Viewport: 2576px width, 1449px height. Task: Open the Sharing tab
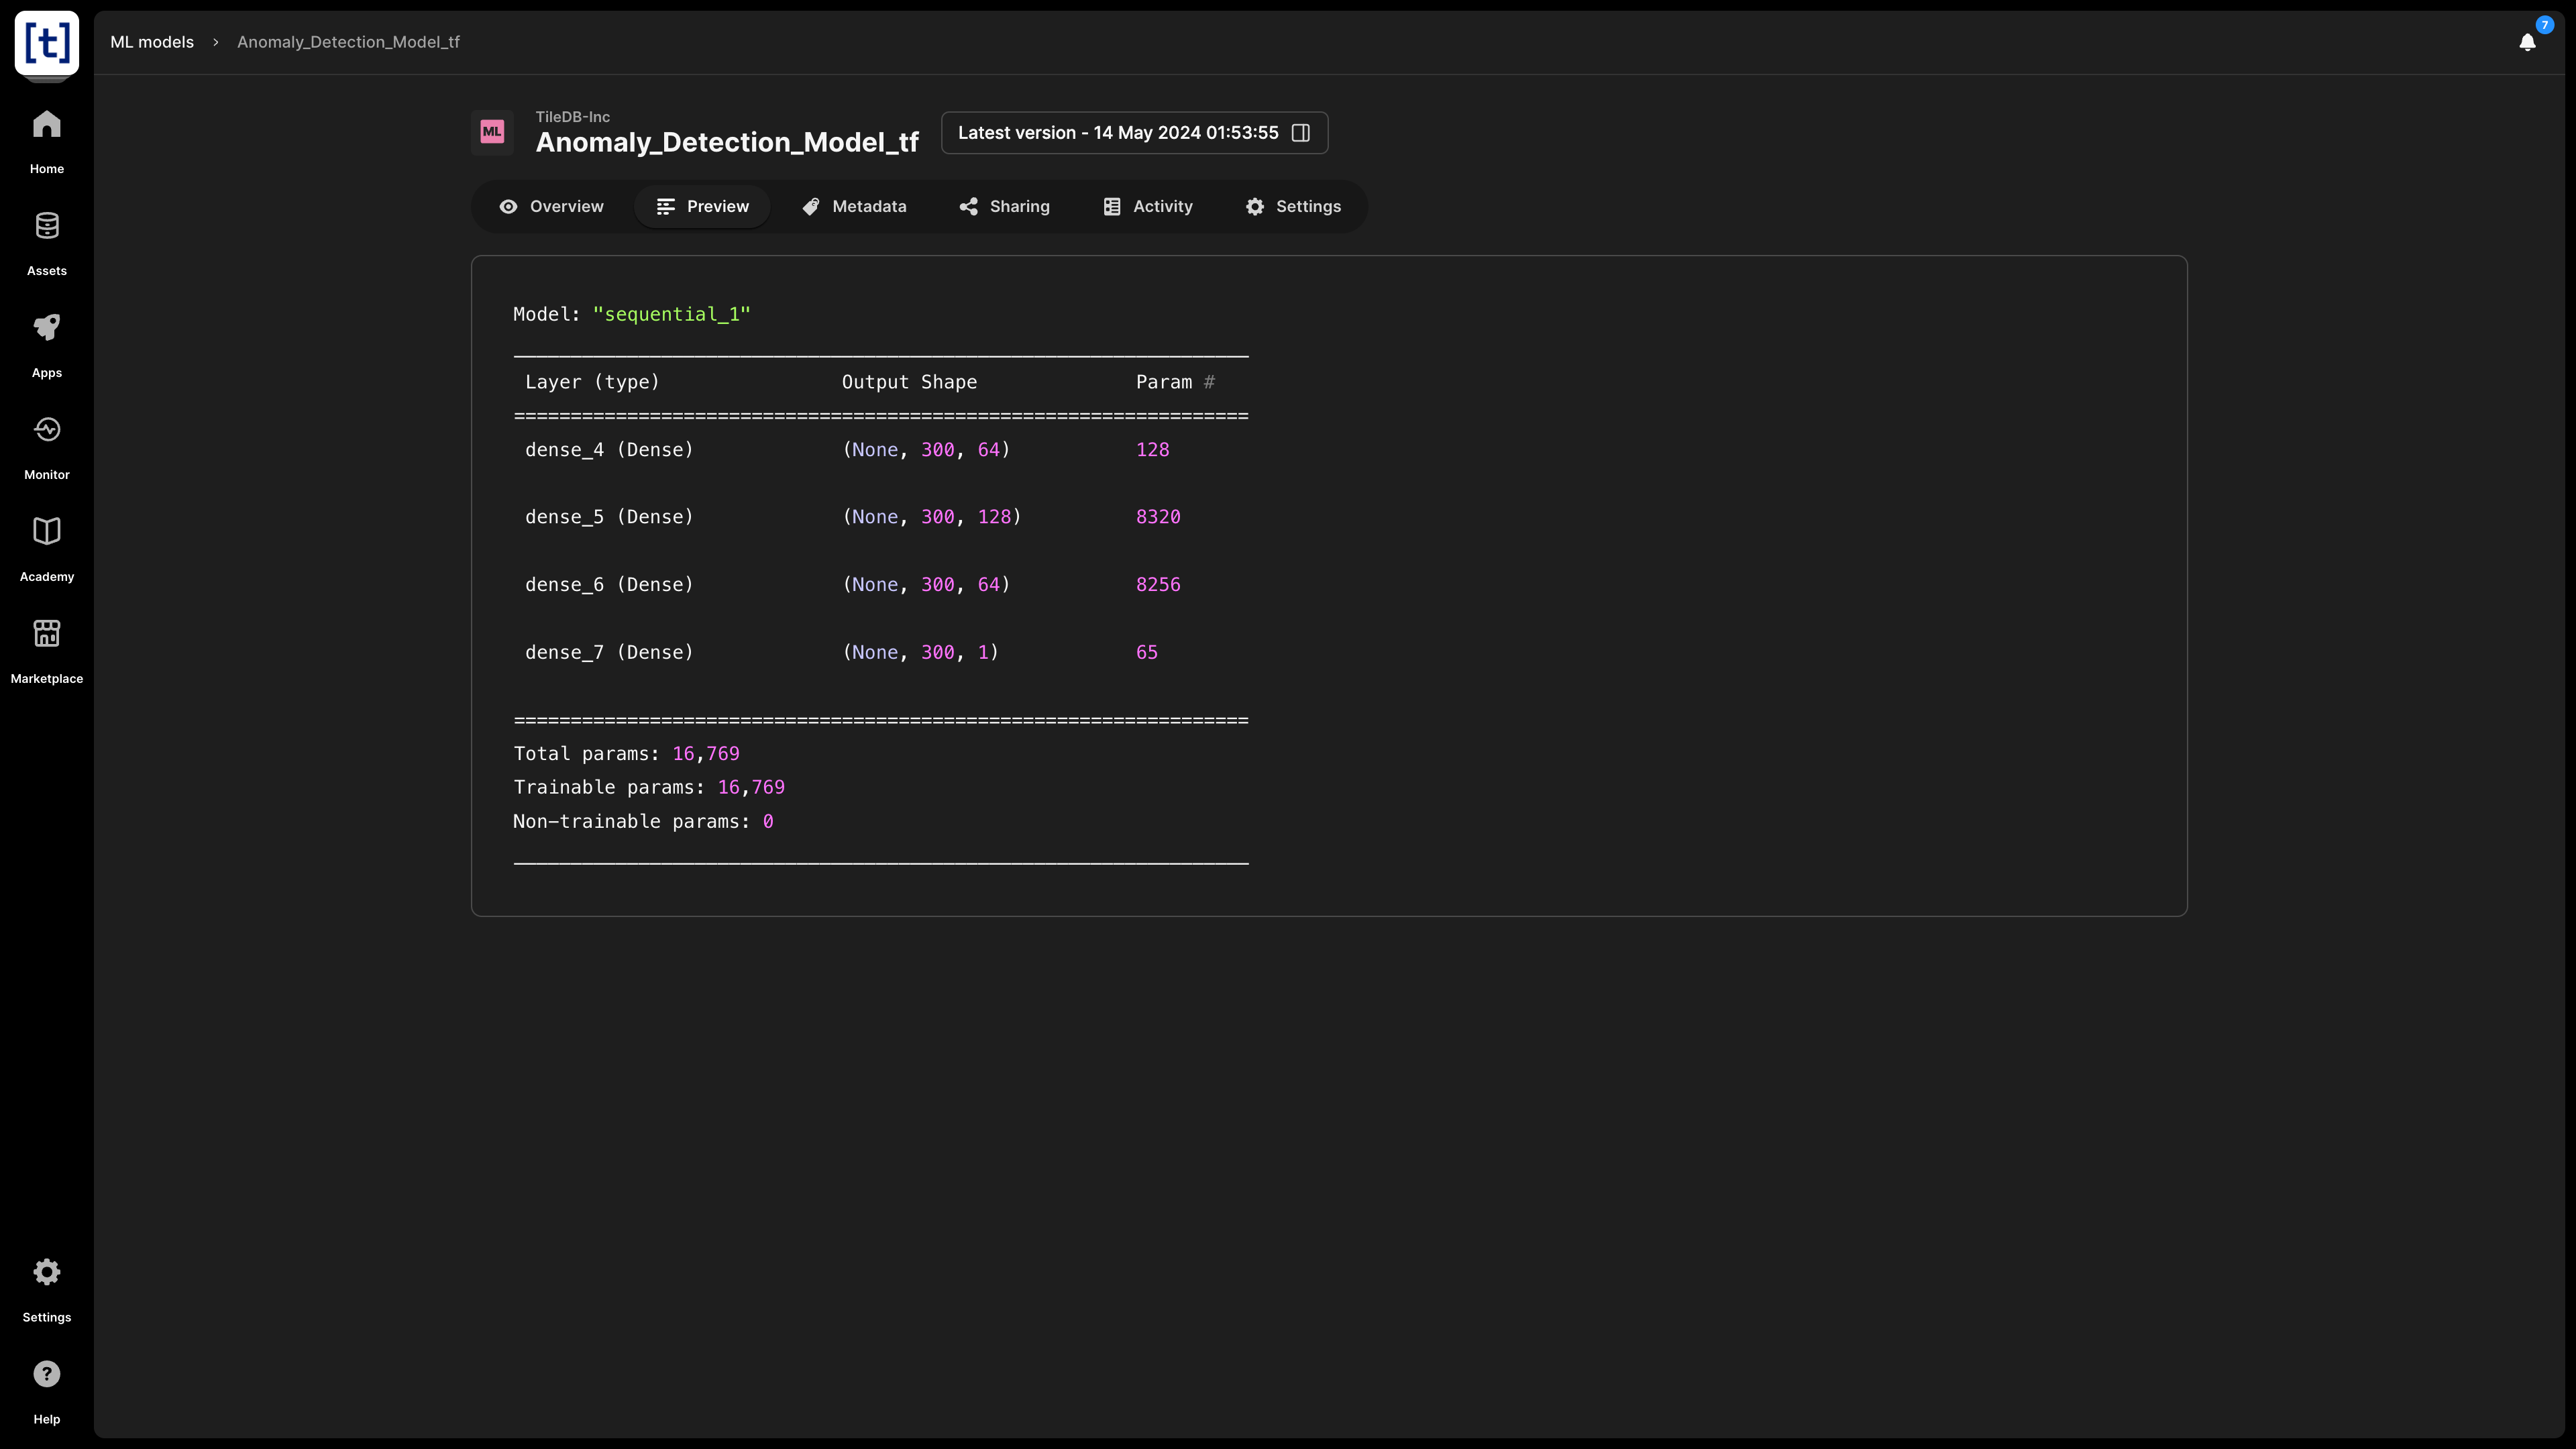1004,207
